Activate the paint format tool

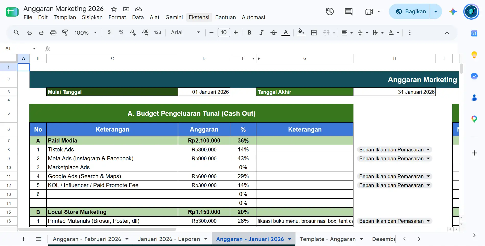[x=65, y=33]
